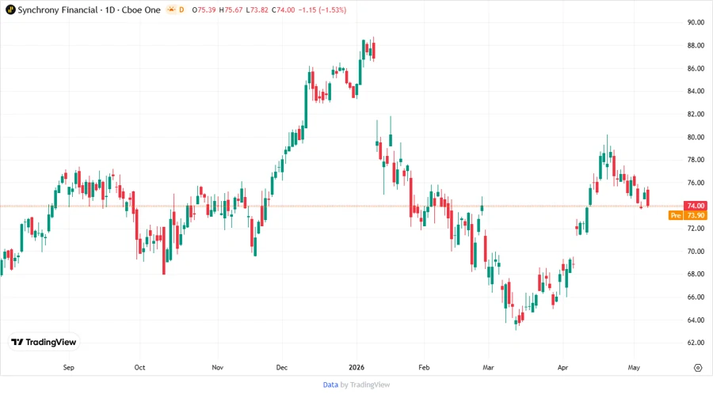Click the Sep time axis label
The height and width of the screenshot is (394, 713).
click(69, 367)
